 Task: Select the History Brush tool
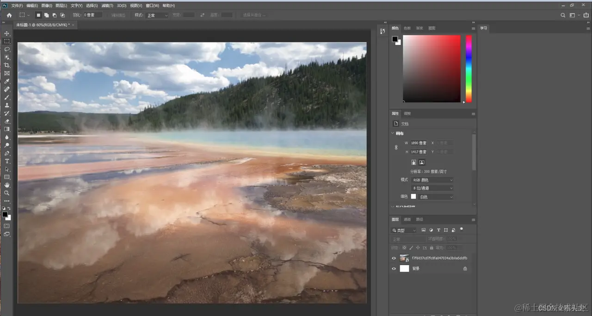coord(7,113)
